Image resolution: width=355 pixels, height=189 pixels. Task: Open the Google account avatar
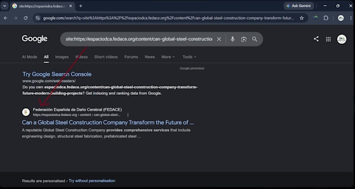[341, 39]
